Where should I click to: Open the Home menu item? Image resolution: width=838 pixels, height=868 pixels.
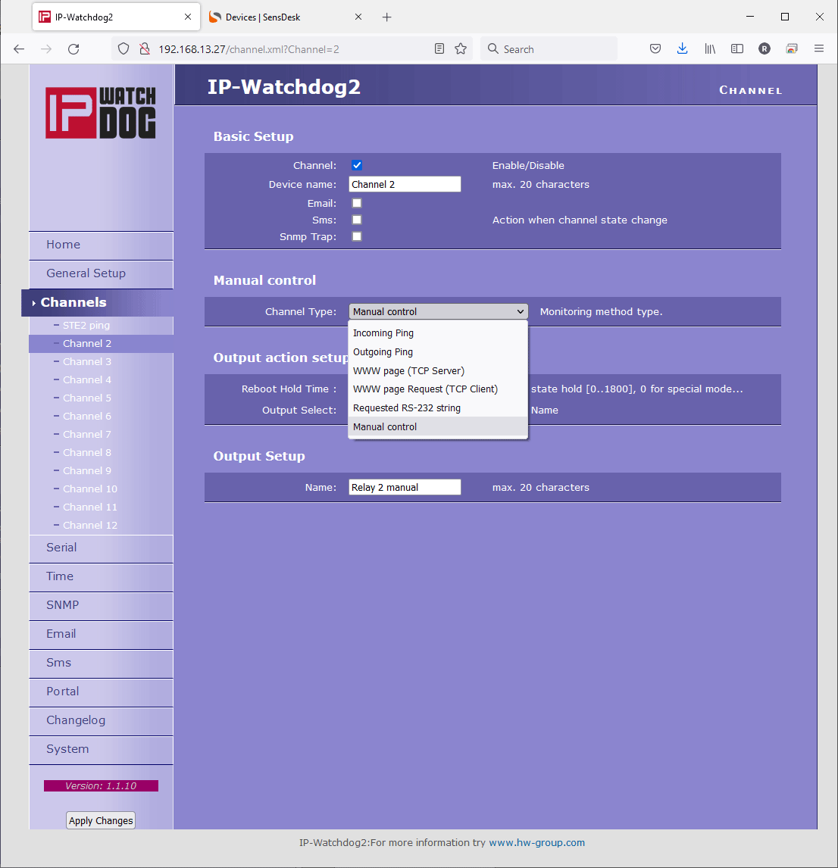[102, 245]
